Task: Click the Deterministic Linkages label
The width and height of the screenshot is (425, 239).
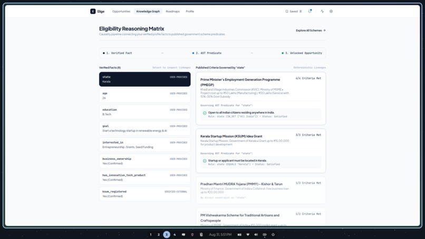Action: pyautogui.click(x=310, y=68)
